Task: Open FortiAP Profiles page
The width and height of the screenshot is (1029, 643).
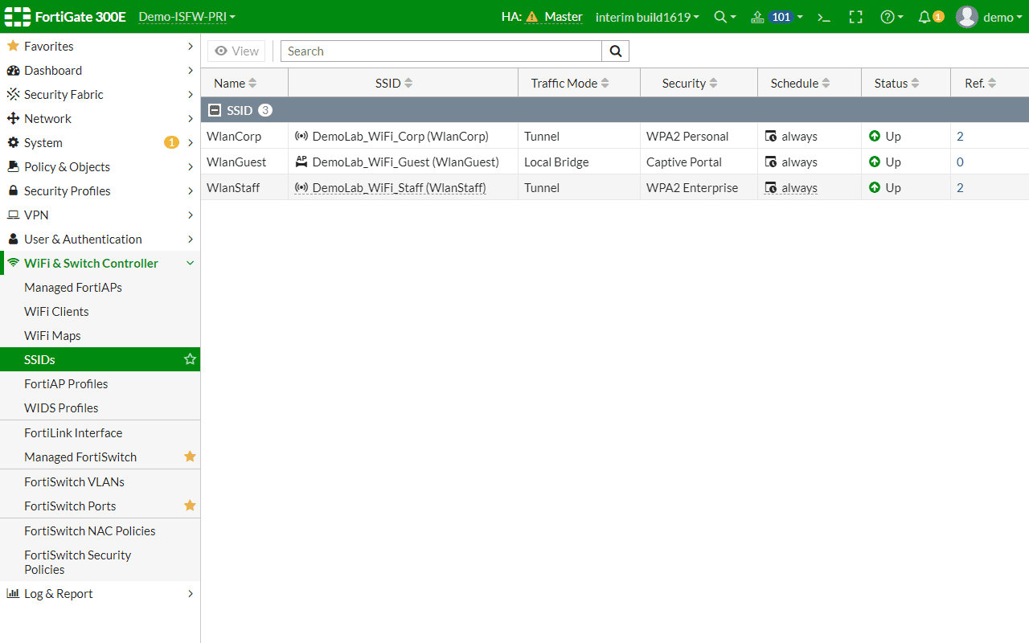Action: 100,384
